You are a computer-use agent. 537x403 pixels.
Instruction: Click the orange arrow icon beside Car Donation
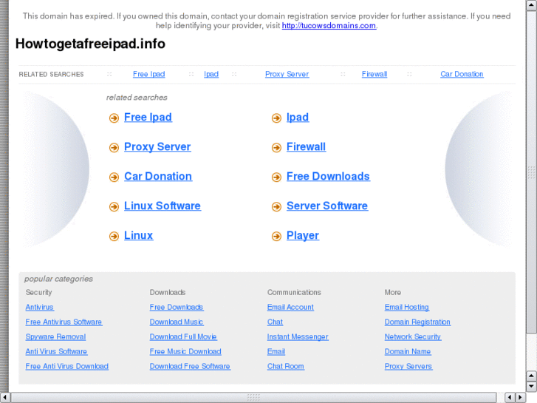[x=114, y=177]
